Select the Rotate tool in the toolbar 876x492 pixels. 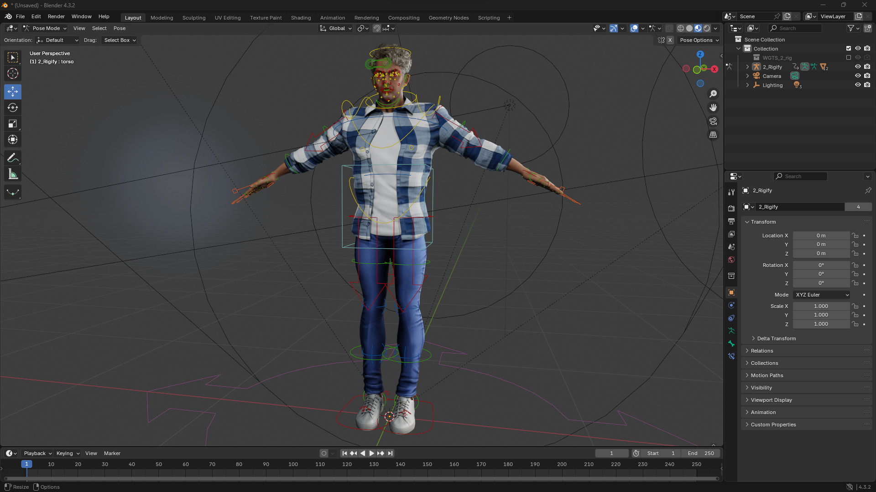coord(13,108)
